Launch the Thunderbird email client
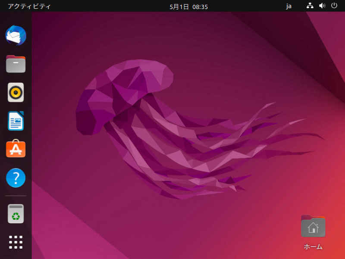This screenshot has height=259, width=345. 16,35
